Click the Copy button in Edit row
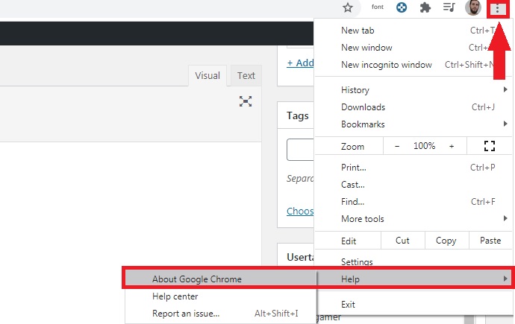This screenshot has width=515, height=324. 446,241
